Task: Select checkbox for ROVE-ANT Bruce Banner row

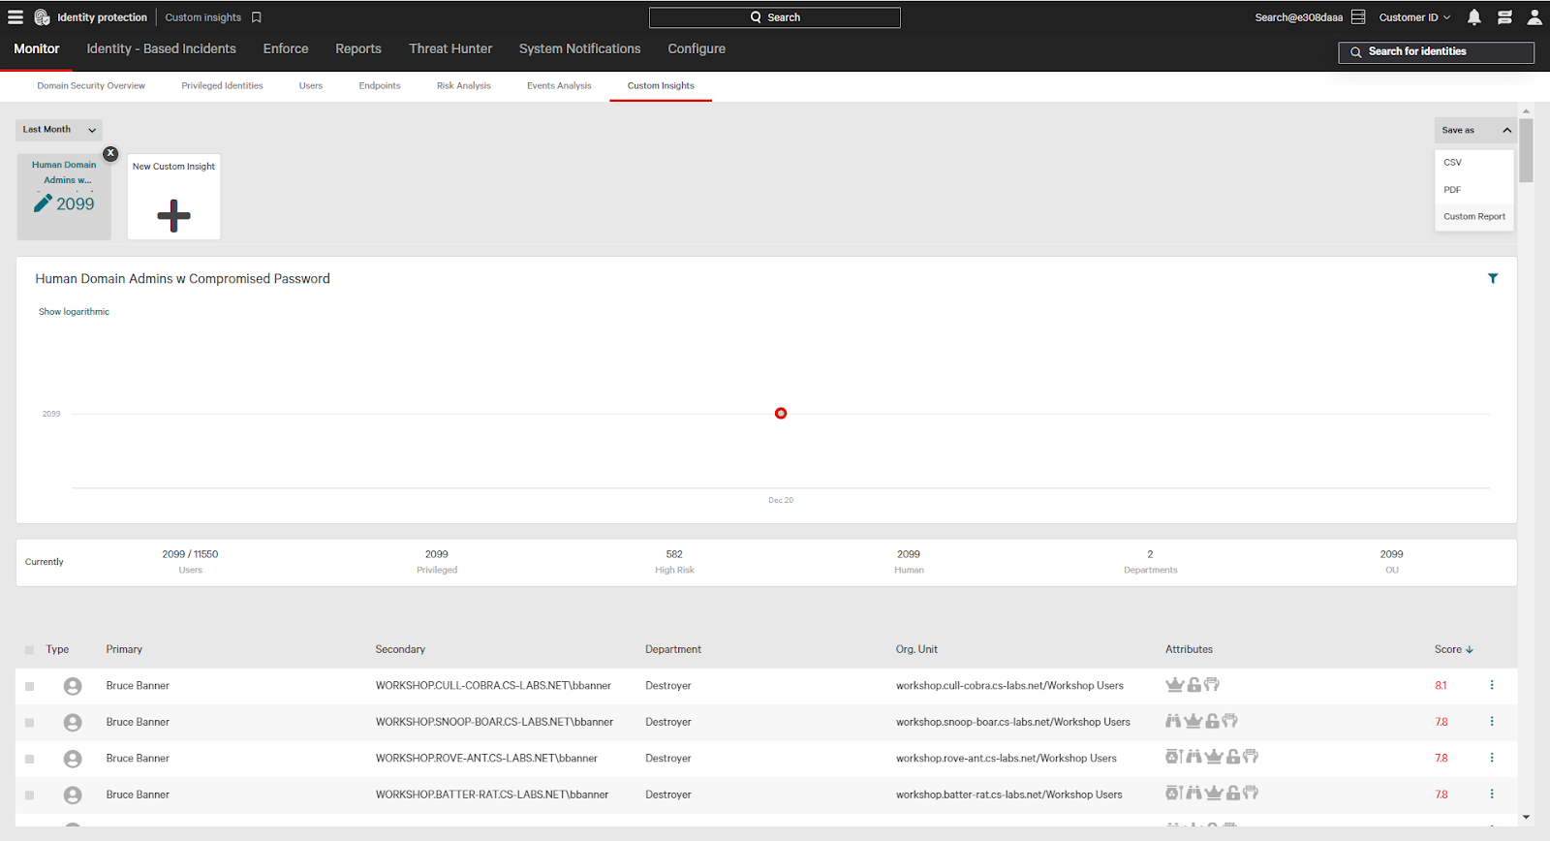Action: 29,759
